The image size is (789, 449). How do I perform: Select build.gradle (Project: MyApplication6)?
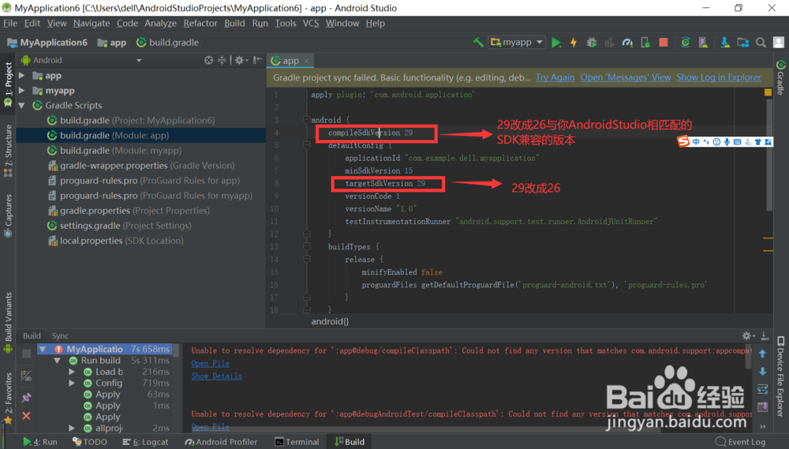point(131,120)
